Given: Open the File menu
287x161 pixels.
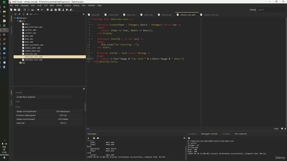Looking at the screenshot, I should click(x=11, y=5).
